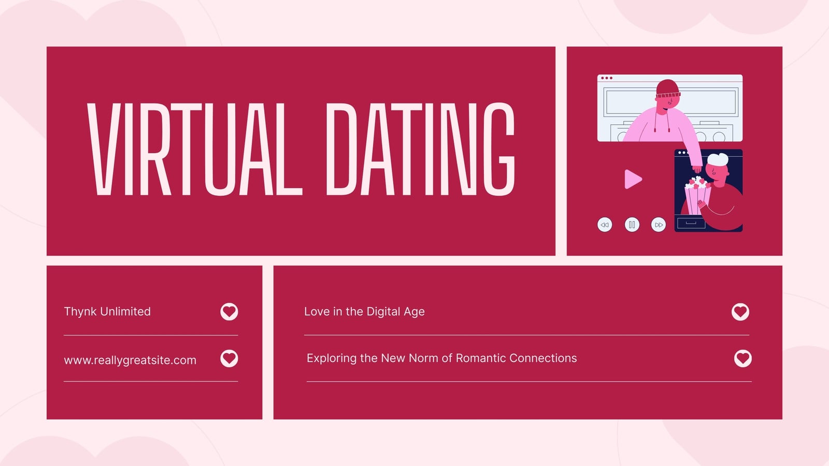Select the Thynk Unlimited text
829x466 pixels.
(x=107, y=312)
